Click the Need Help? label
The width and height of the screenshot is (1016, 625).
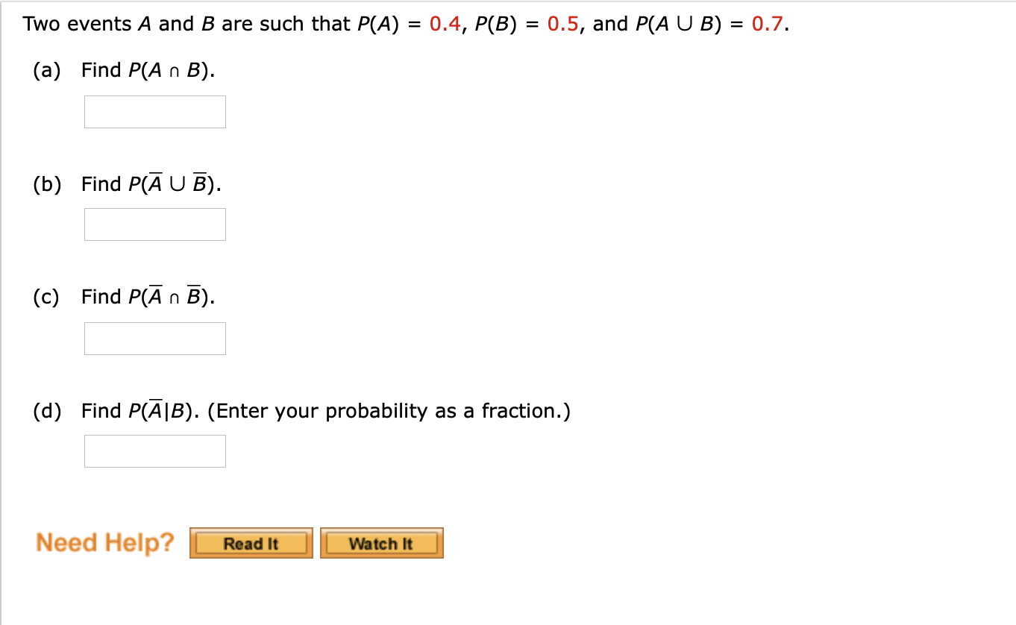[x=104, y=542]
